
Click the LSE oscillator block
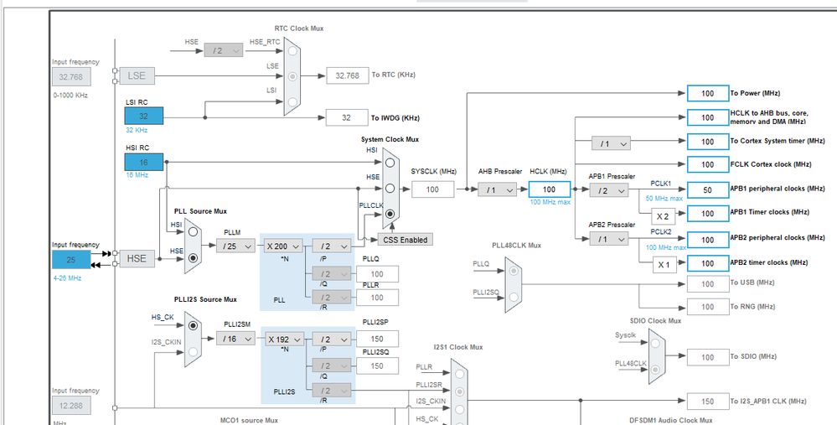click(x=137, y=75)
